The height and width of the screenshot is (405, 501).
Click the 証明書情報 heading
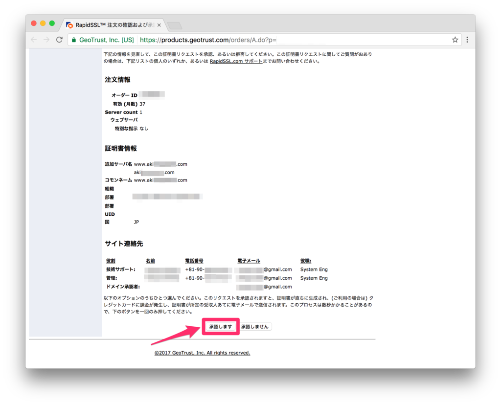(121, 148)
